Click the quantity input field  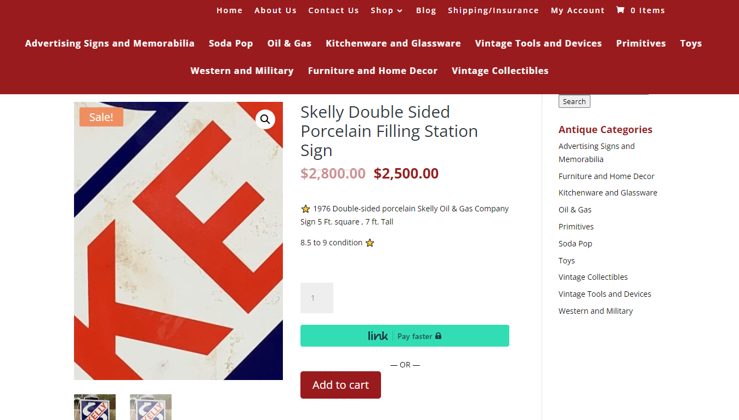point(317,298)
